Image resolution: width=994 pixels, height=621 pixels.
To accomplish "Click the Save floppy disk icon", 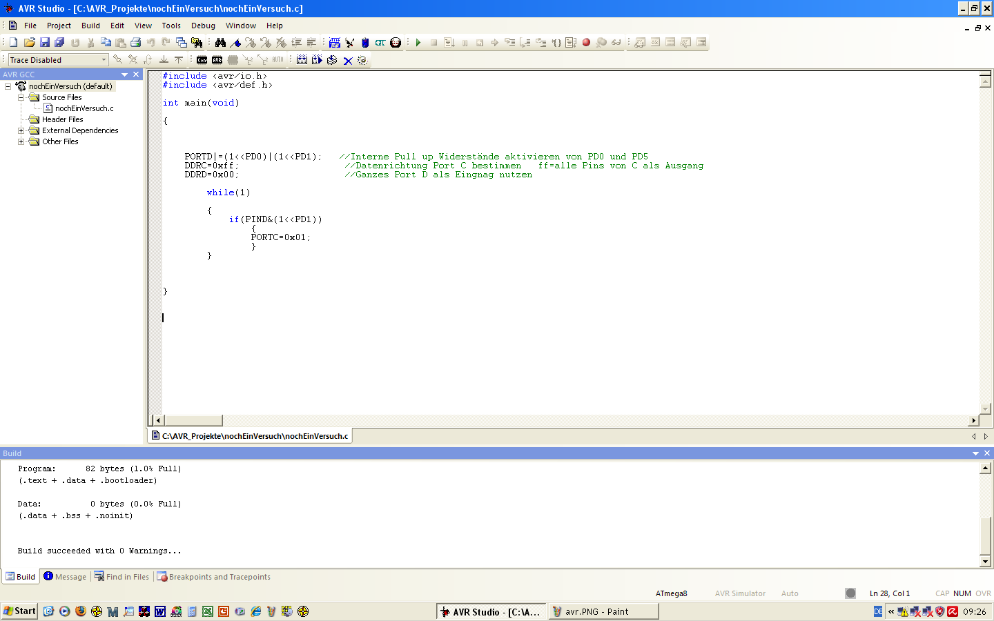I will (45, 43).
